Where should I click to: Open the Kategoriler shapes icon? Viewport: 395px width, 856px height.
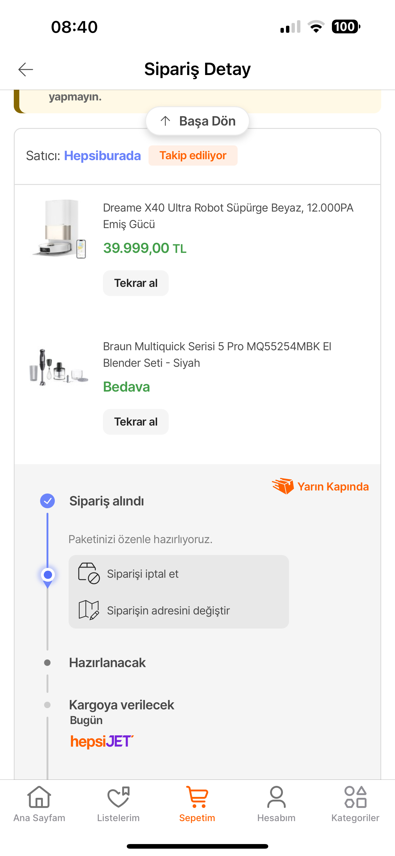[355, 797]
